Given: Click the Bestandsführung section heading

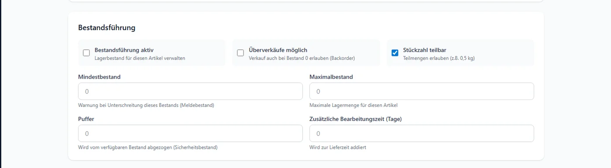Looking at the screenshot, I should 107,27.
